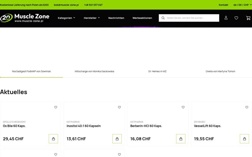Add VesselLift 60 Kaps. to cart
The height and width of the screenshot is (157, 252).
pos(244,139)
